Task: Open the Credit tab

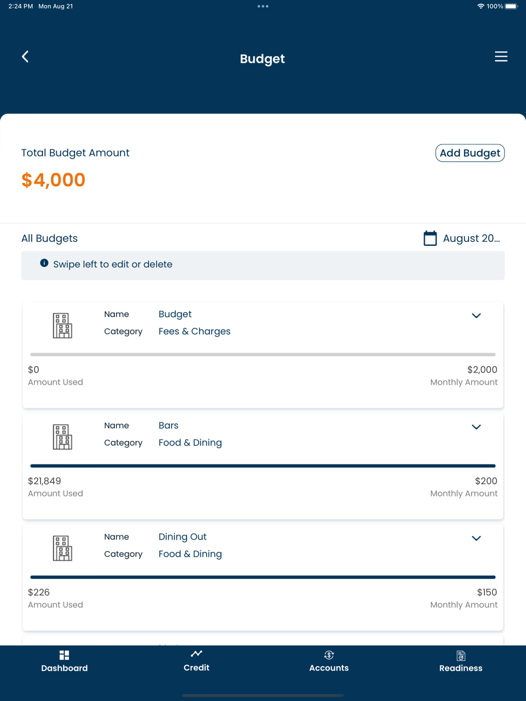Action: click(x=196, y=661)
